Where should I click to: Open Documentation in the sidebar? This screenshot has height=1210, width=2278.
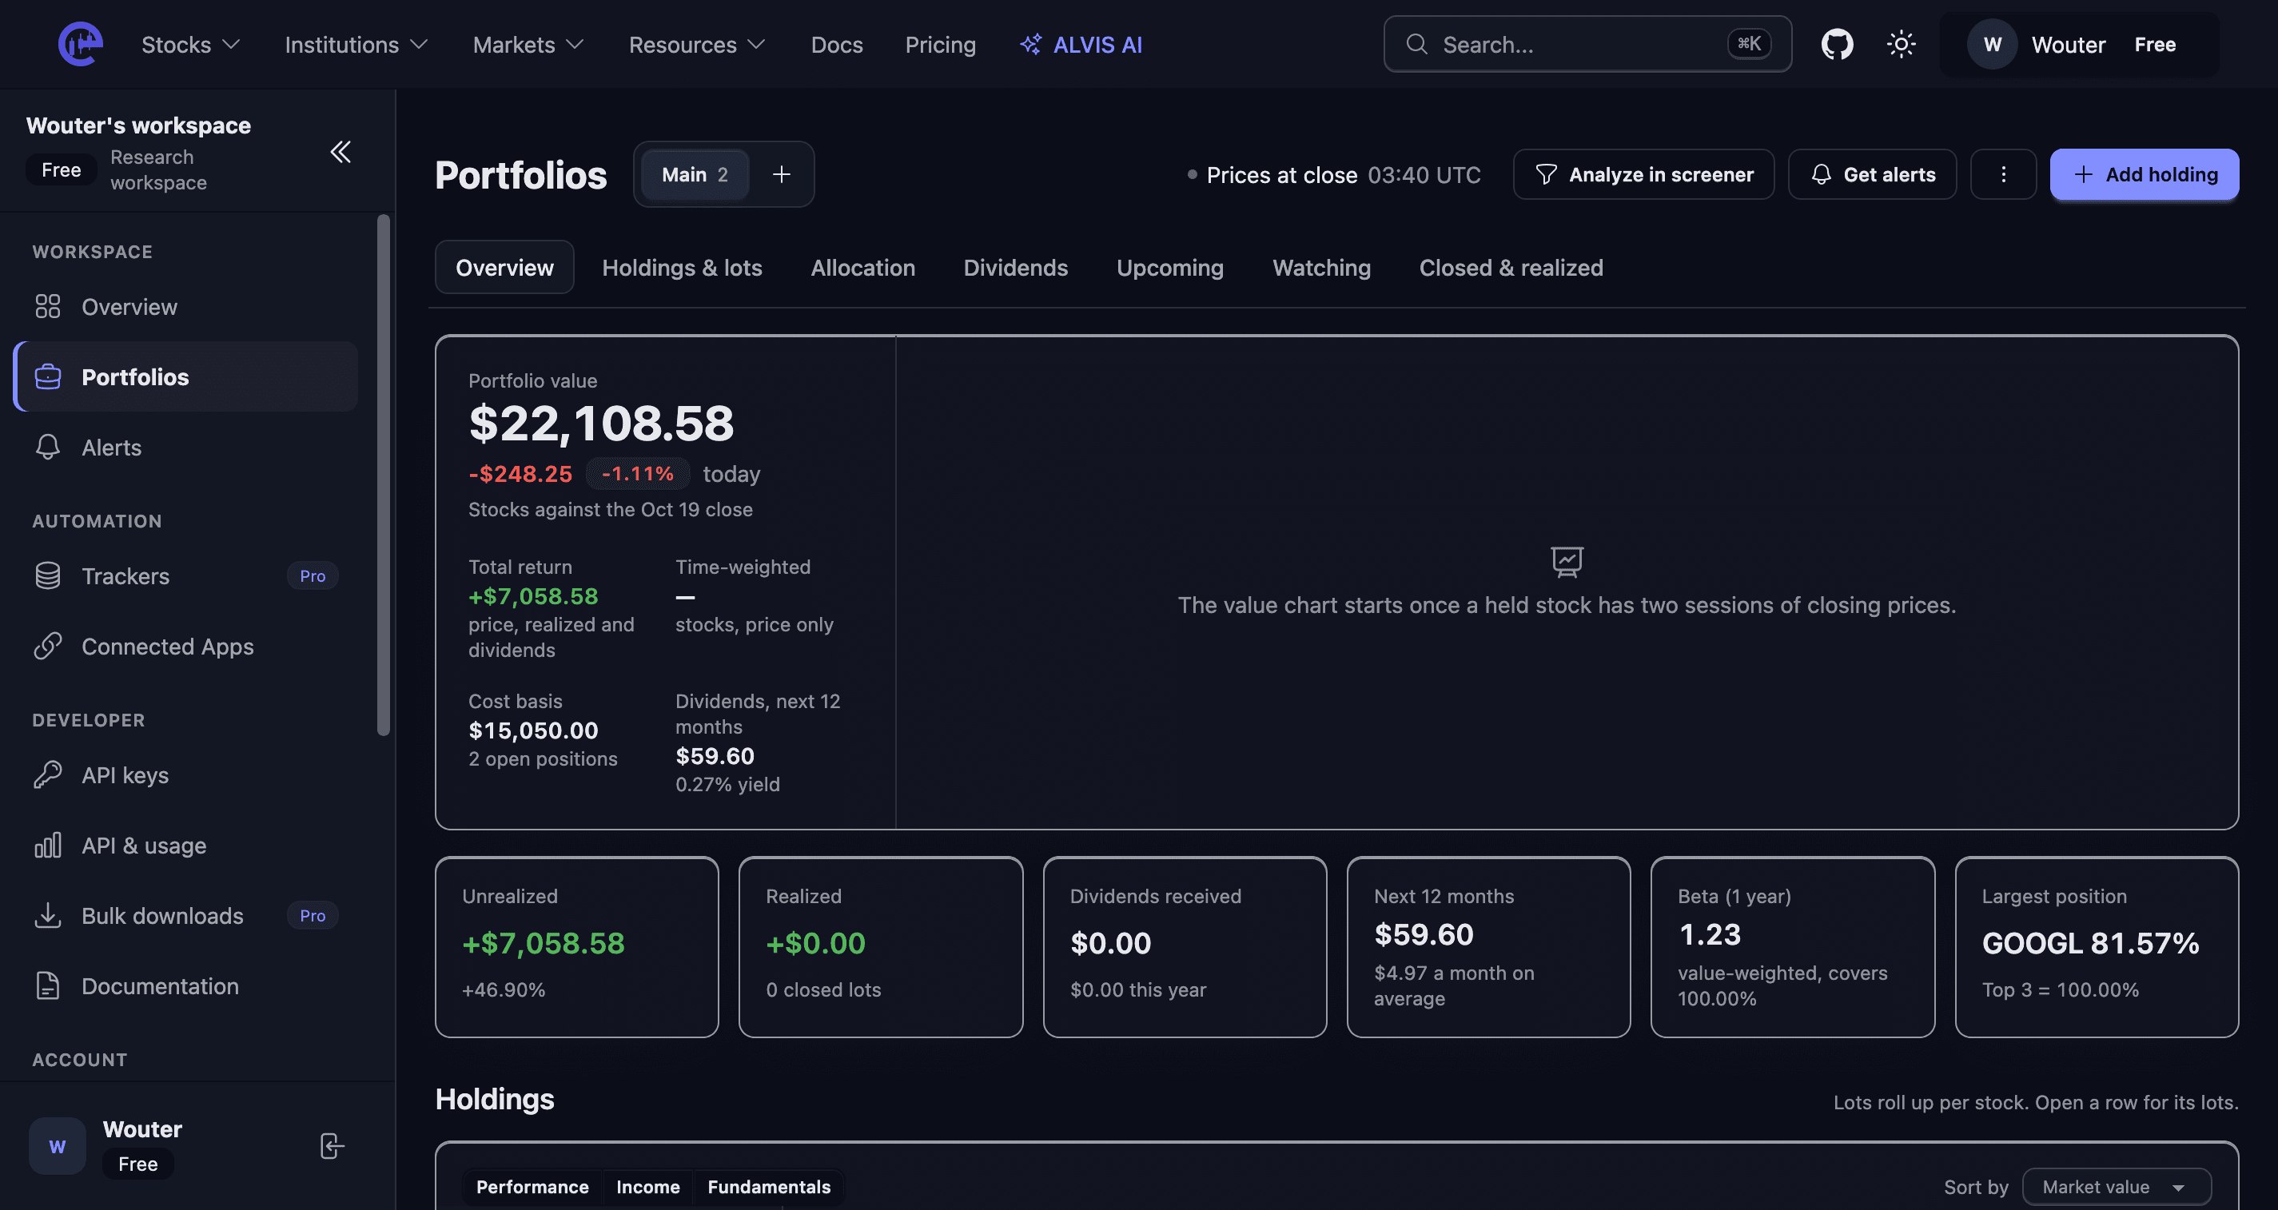(185, 986)
